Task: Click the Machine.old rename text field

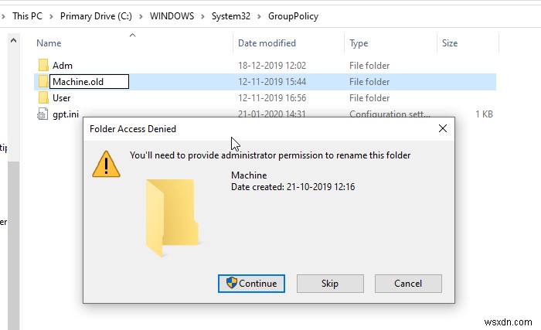Action: click(88, 82)
